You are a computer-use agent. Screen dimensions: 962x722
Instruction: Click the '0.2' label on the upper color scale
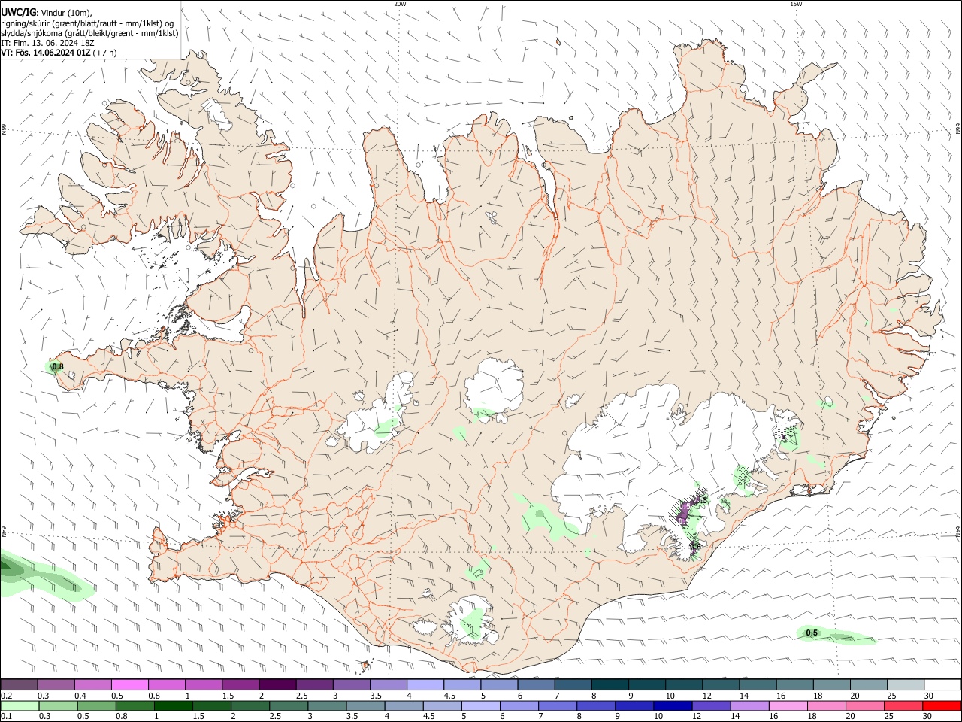pos(7,696)
